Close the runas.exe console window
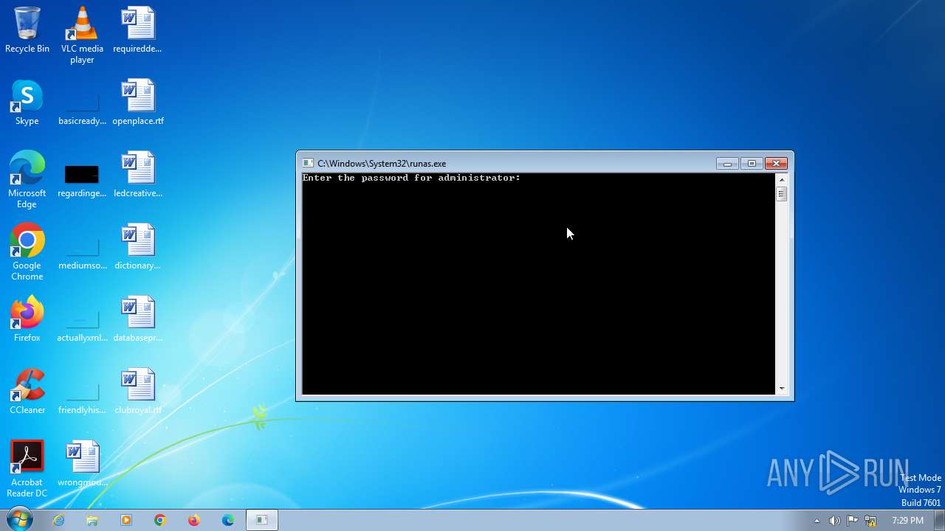 (776, 163)
